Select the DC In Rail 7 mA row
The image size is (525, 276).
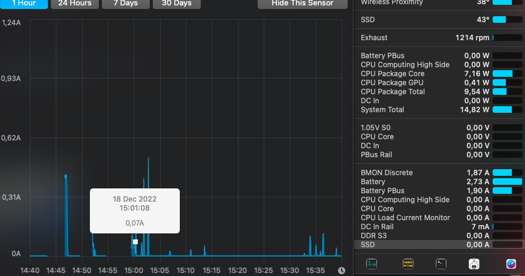pos(439,227)
